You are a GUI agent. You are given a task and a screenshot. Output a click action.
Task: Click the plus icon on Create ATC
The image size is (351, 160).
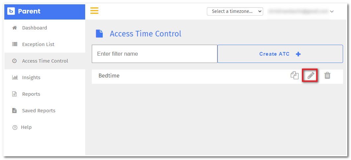[x=298, y=54]
